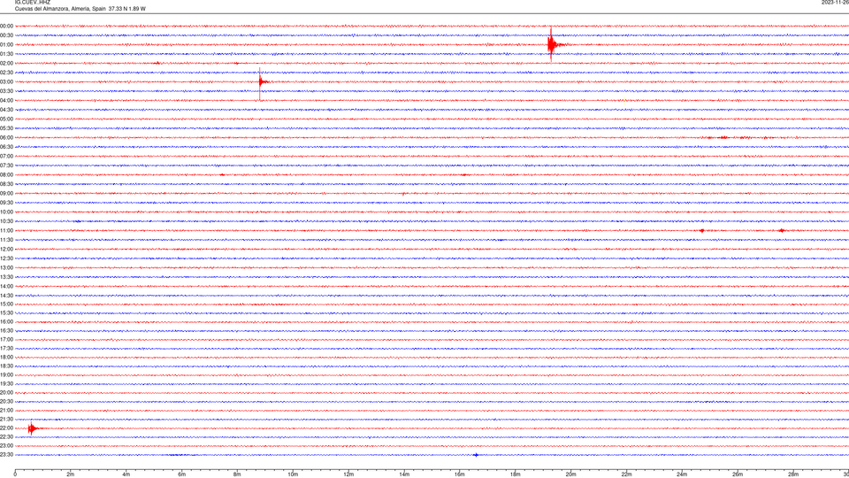Select the 03:00 time label

6,81
